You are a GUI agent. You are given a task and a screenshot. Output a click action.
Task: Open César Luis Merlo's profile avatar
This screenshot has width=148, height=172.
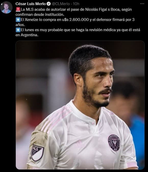6,7
